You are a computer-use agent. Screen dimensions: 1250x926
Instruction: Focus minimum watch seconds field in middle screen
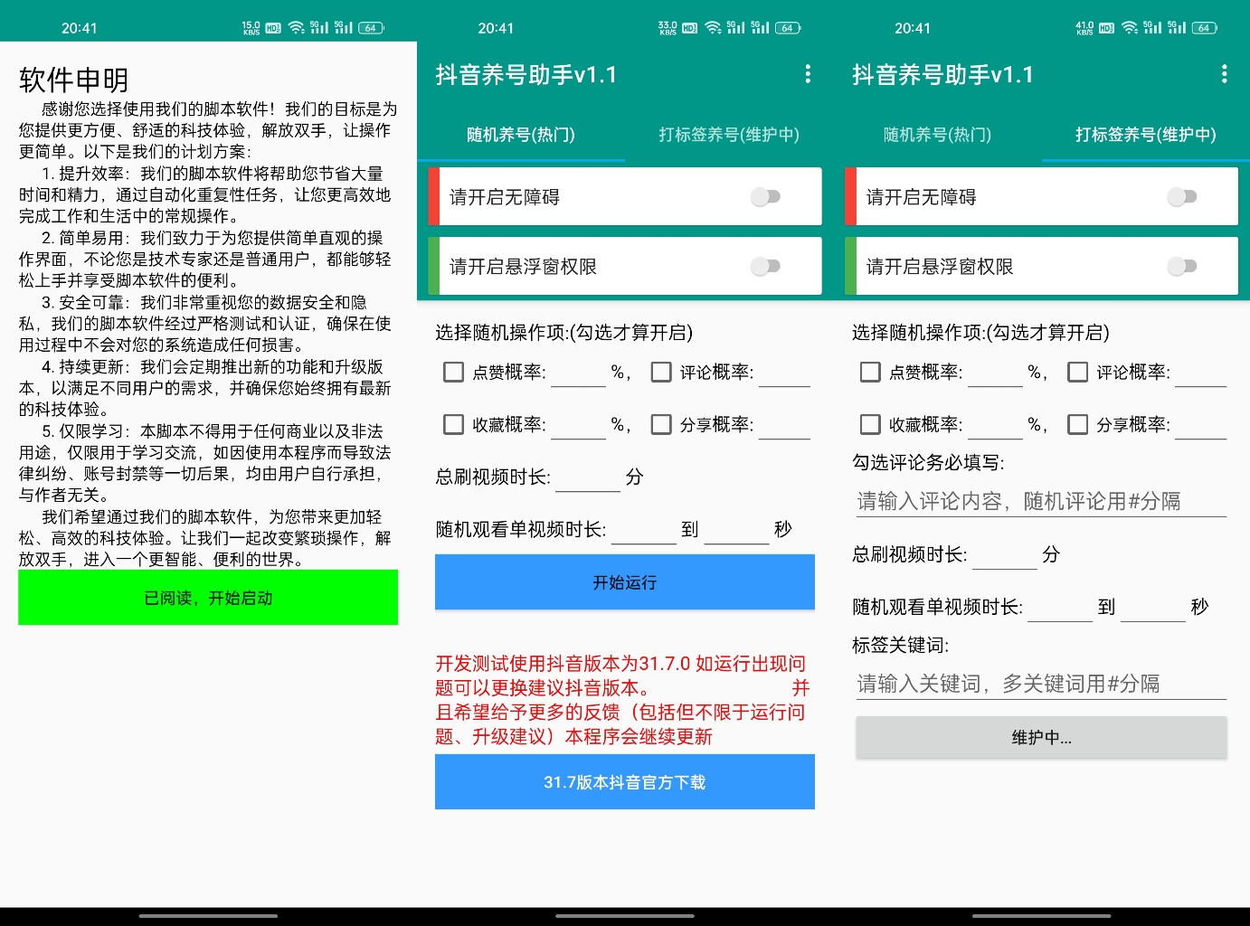coord(644,529)
